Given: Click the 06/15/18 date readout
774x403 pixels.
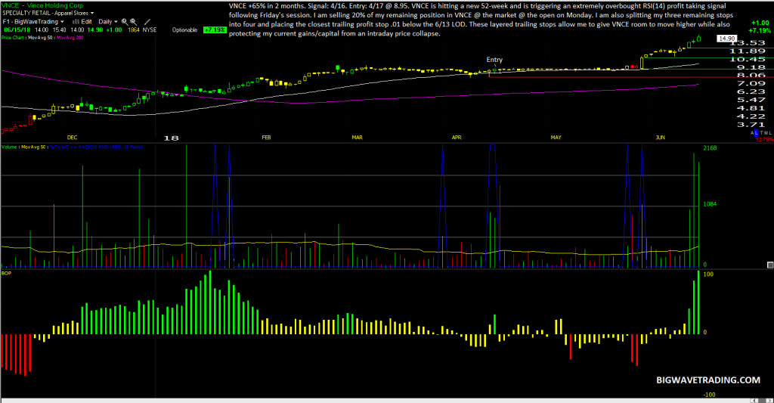Looking at the screenshot, I should point(17,30).
